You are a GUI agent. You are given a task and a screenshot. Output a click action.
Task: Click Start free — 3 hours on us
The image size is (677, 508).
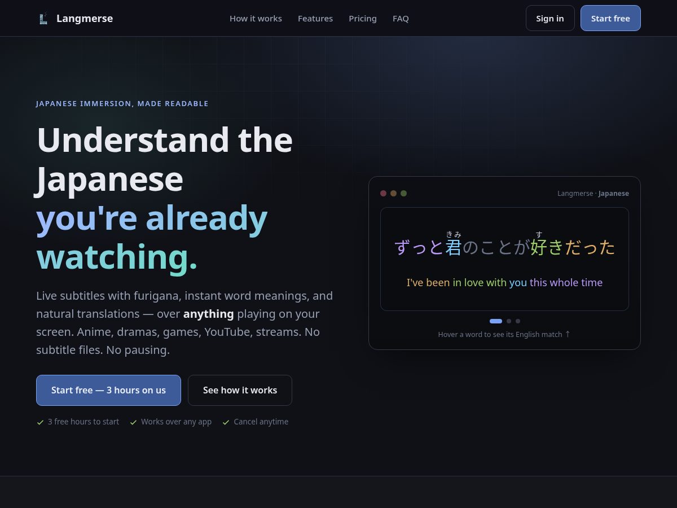tap(108, 390)
